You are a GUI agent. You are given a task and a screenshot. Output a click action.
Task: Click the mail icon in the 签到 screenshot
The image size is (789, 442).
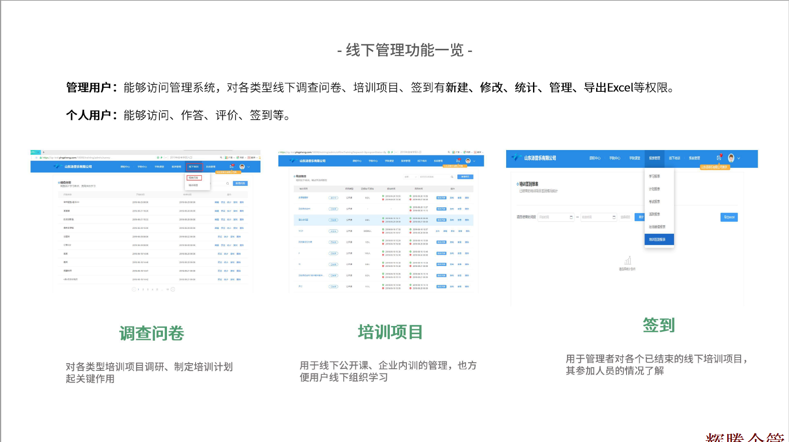coord(719,158)
